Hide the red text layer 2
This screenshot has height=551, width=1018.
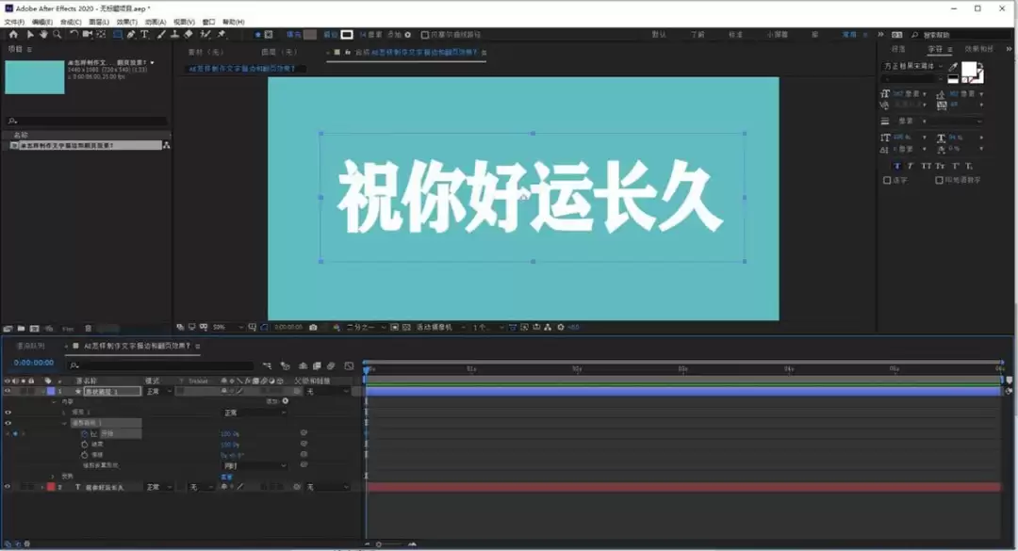point(8,487)
